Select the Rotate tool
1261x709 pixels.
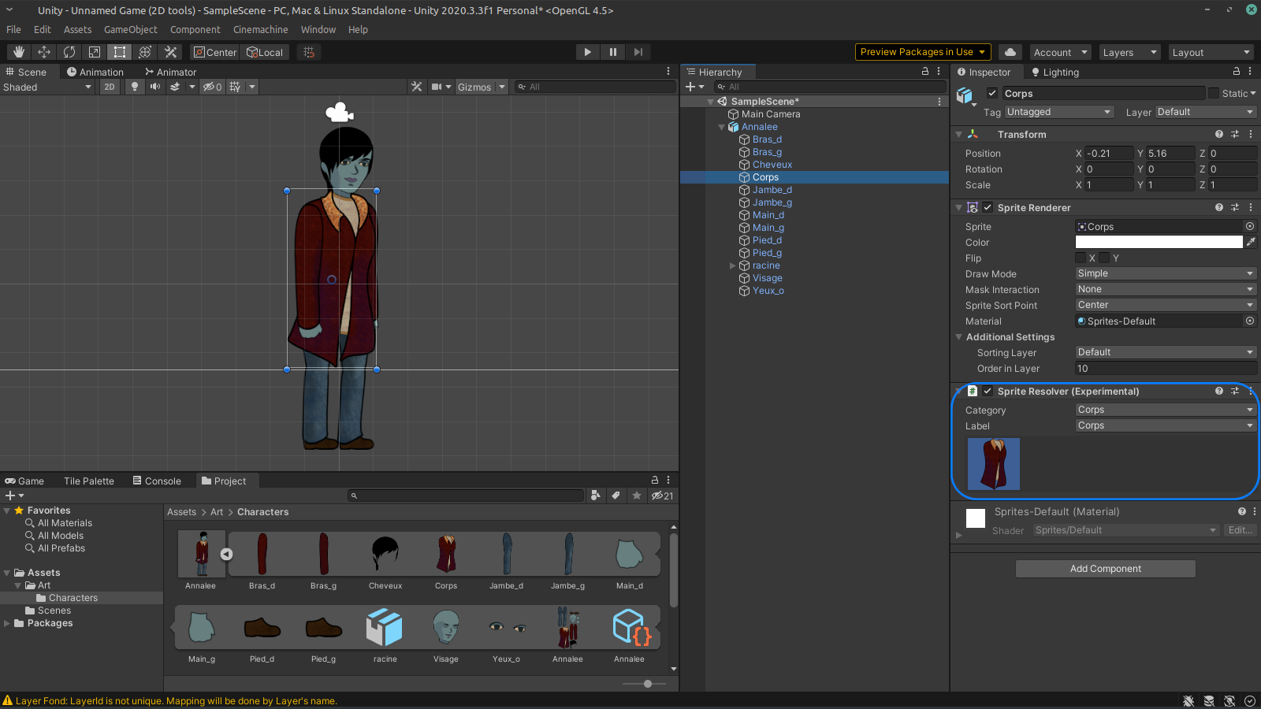[69, 52]
